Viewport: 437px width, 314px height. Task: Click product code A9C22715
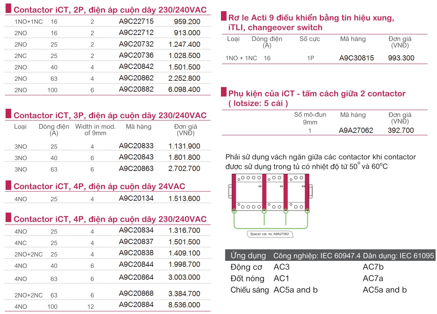tap(136, 21)
